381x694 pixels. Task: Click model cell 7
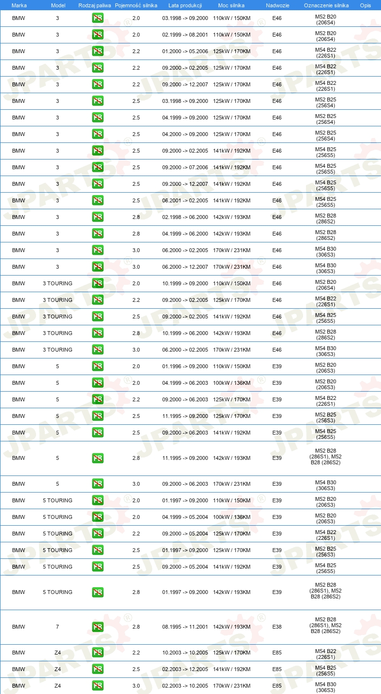(57, 627)
